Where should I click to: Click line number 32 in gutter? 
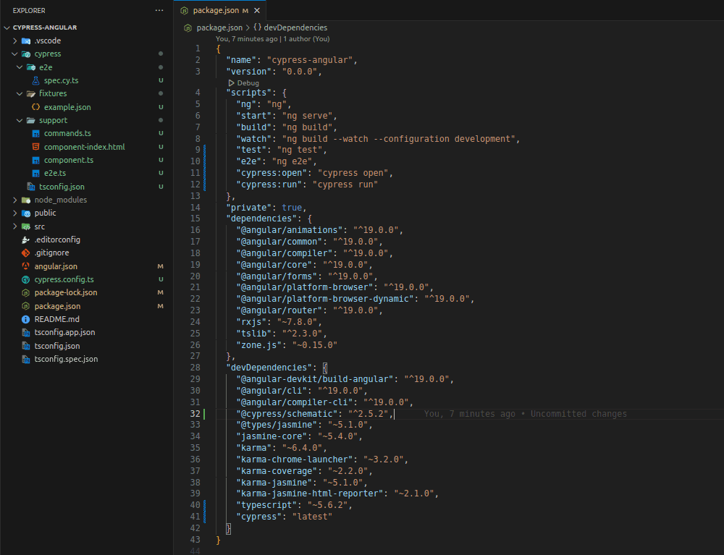tap(195, 414)
